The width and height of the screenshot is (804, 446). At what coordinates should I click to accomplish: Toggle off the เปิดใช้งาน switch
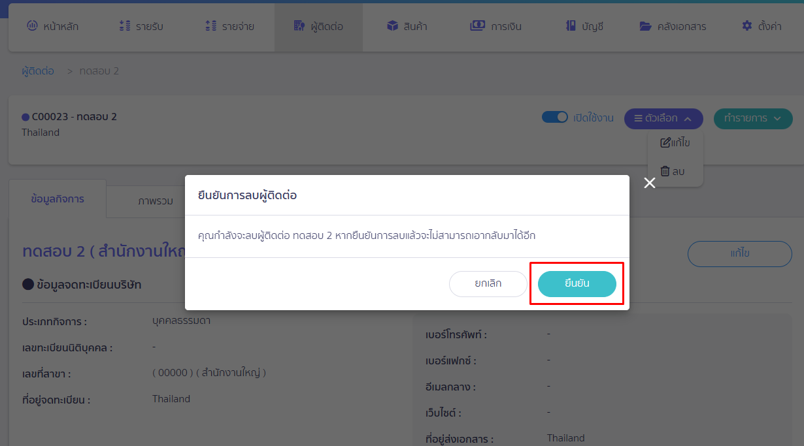pyautogui.click(x=555, y=116)
